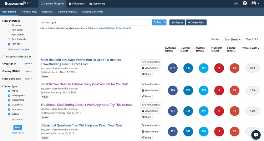Click the Create Alert button
264x141 pixels.
[196, 22]
